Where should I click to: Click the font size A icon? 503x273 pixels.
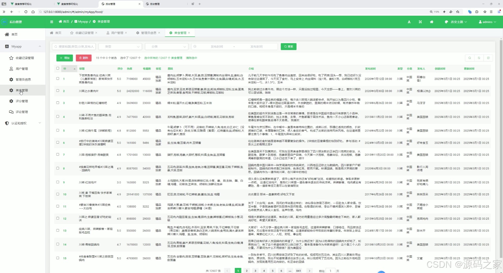(x=409, y=22)
